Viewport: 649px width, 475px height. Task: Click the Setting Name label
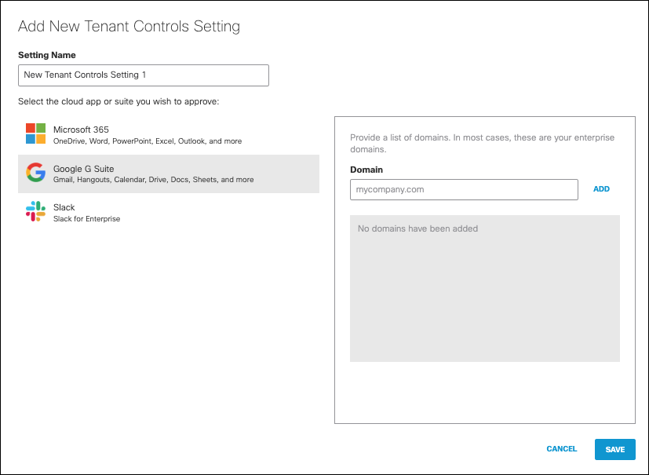click(x=47, y=55)
